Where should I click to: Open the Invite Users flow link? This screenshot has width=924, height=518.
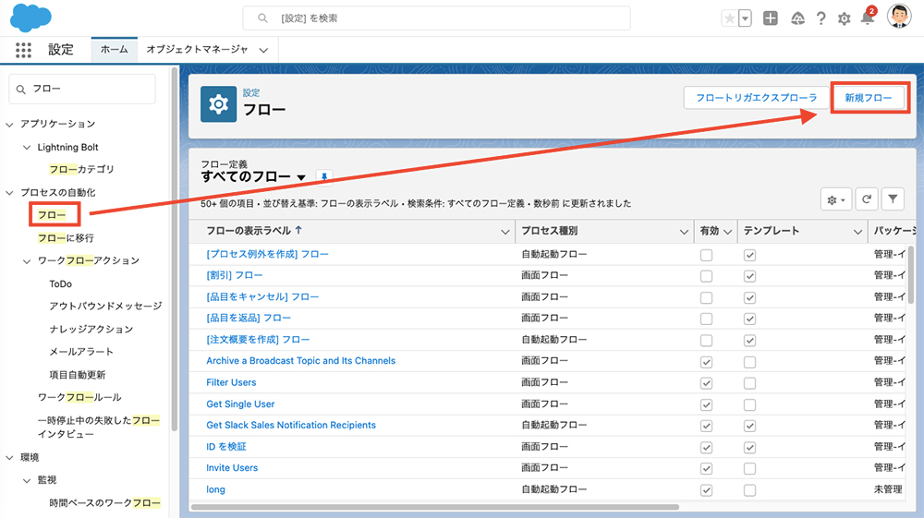232,468
